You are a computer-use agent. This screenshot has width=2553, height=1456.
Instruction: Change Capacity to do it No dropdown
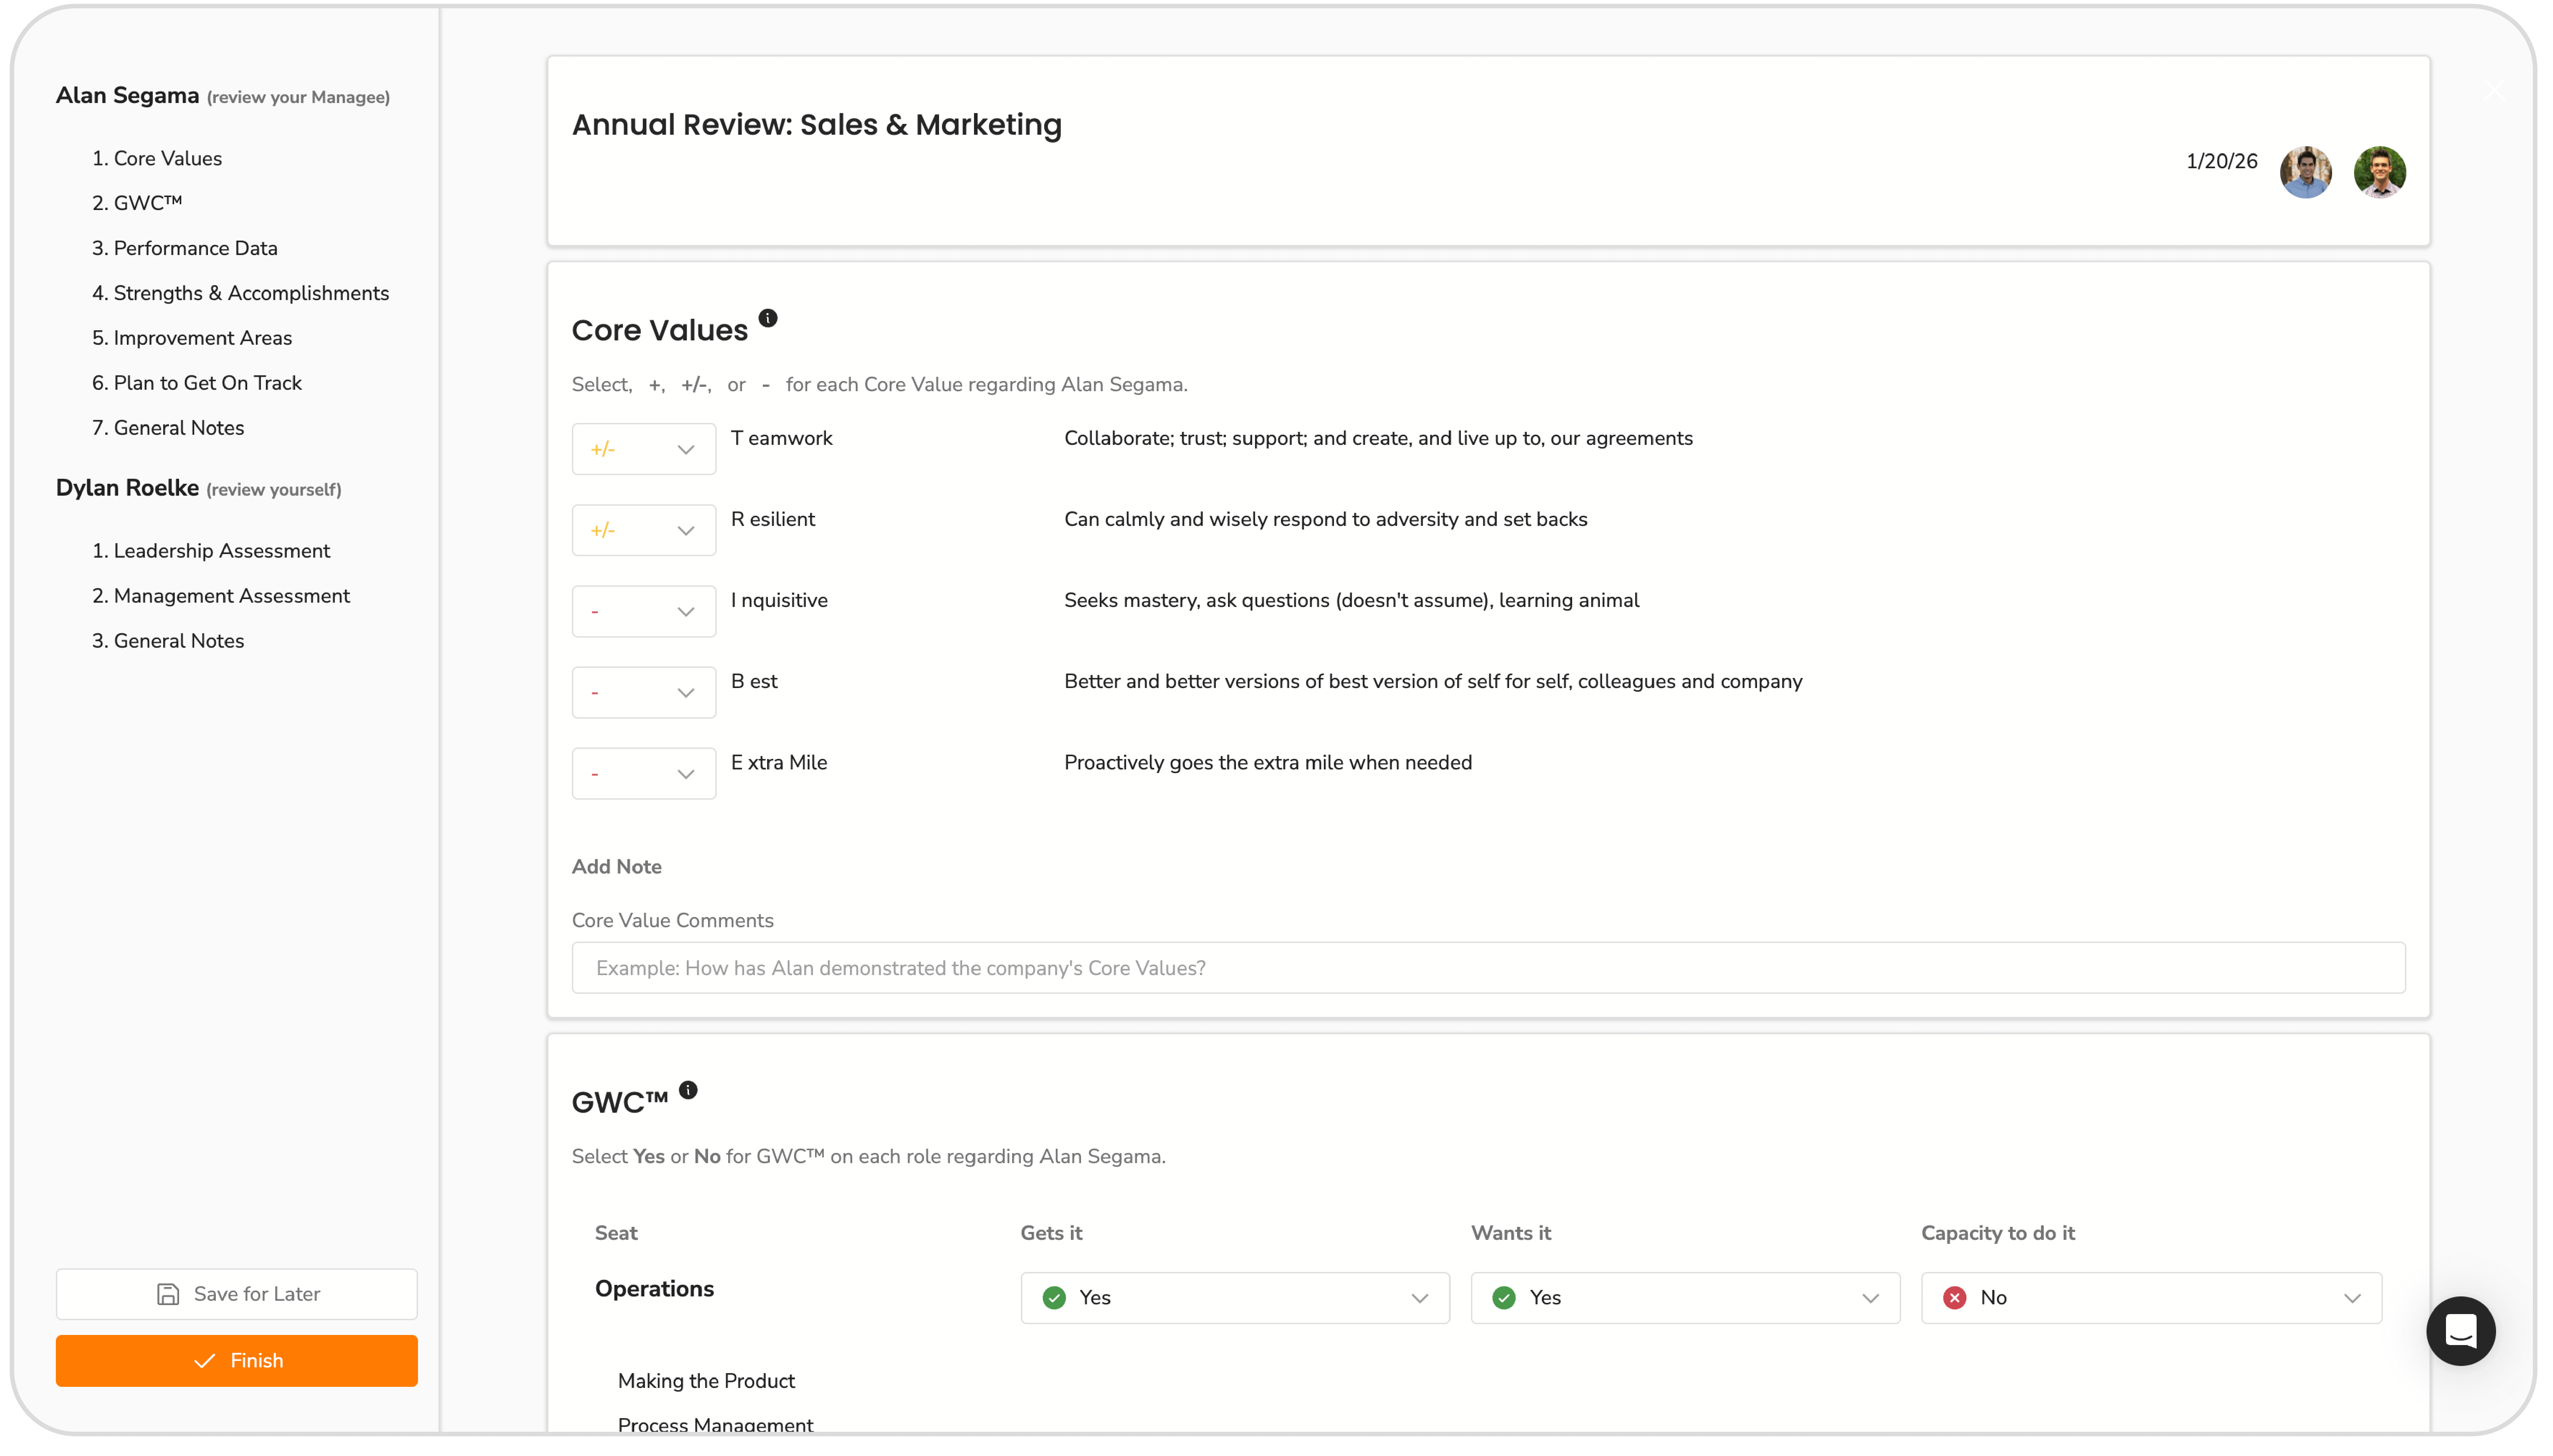[x=2150, y=1297]
